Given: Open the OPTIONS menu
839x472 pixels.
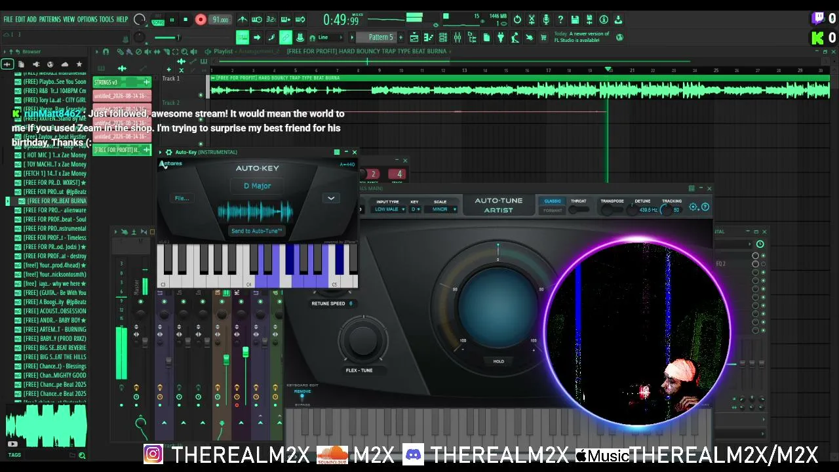Looking at the screenshot, I should pos(87,20).
